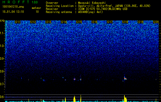Click the 0.9 kHz axis label

[x=2, y=59]
